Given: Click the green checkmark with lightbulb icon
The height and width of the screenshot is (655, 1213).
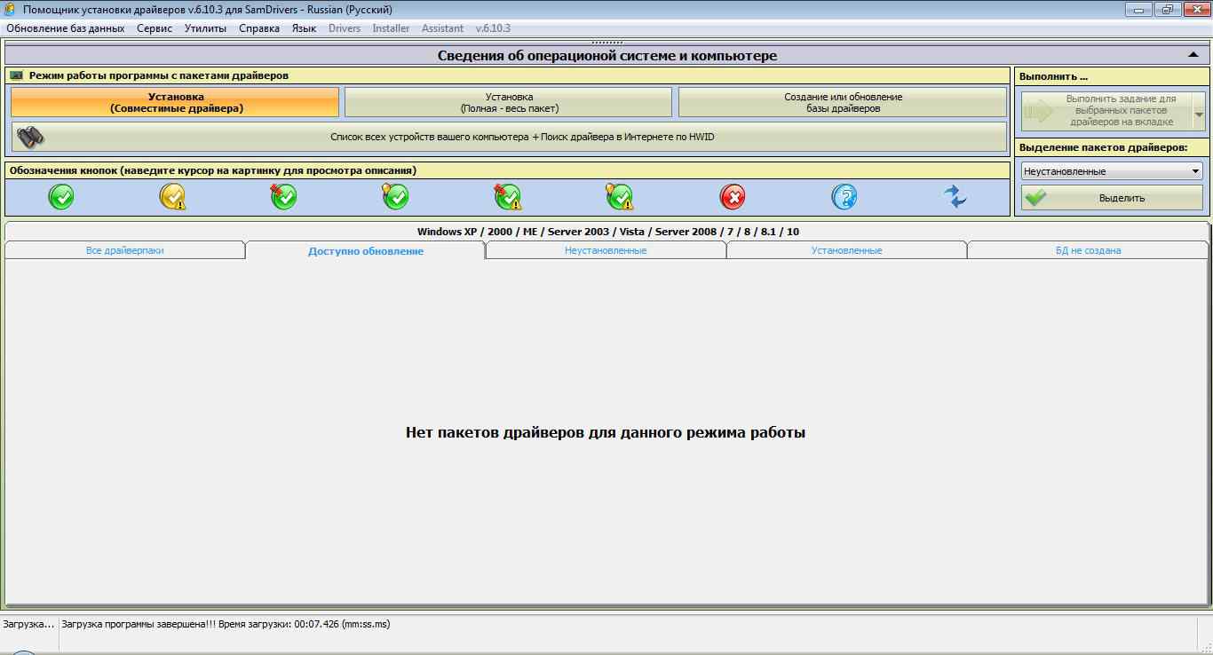Looking at the screenshot, I should 396,197.
